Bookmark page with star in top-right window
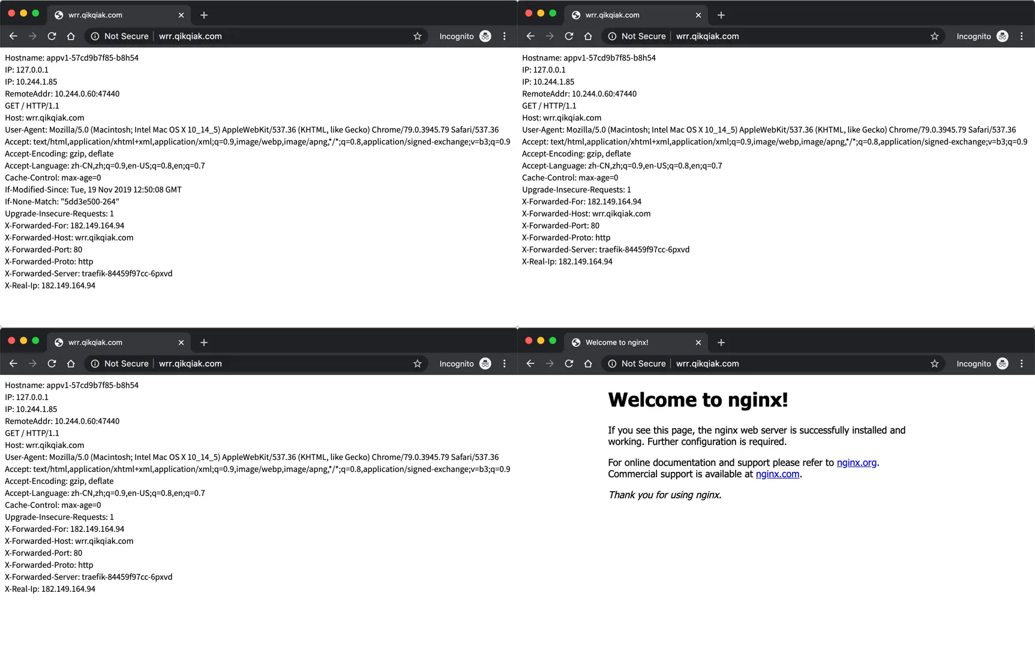1035x647 pixels. pyautogui.click(x=935, y=36)
